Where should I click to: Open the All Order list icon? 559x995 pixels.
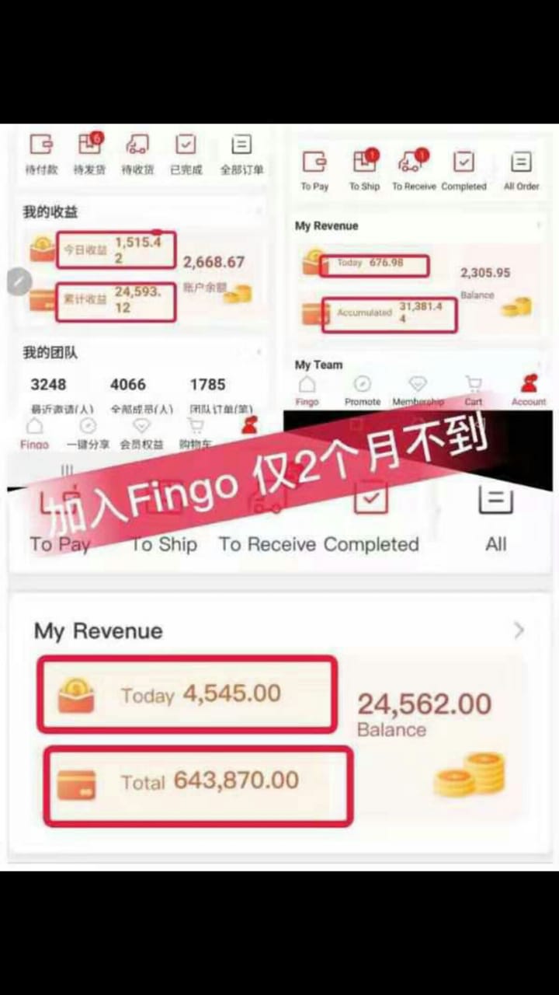[x=521, y=162]
